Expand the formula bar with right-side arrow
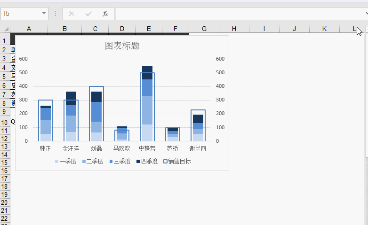The height and width of the screenshot is (225, 368). pyautogui.click(x=366, y=14)
